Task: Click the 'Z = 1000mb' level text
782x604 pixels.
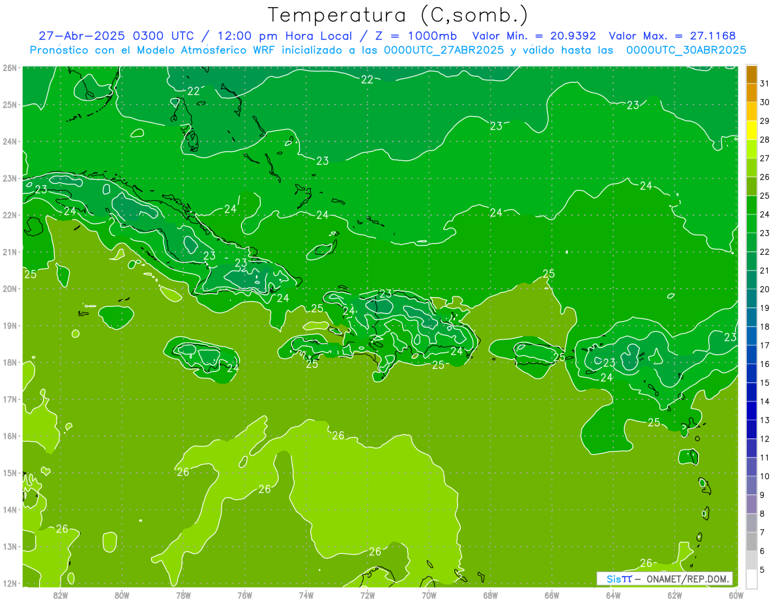Action: 416,36
